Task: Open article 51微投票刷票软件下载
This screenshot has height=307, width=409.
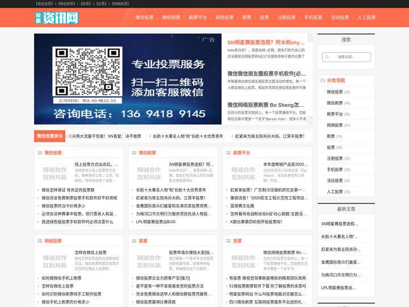Action: click(x=268, y=286)
